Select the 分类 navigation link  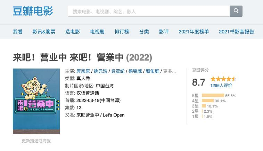tap(144, 32)
